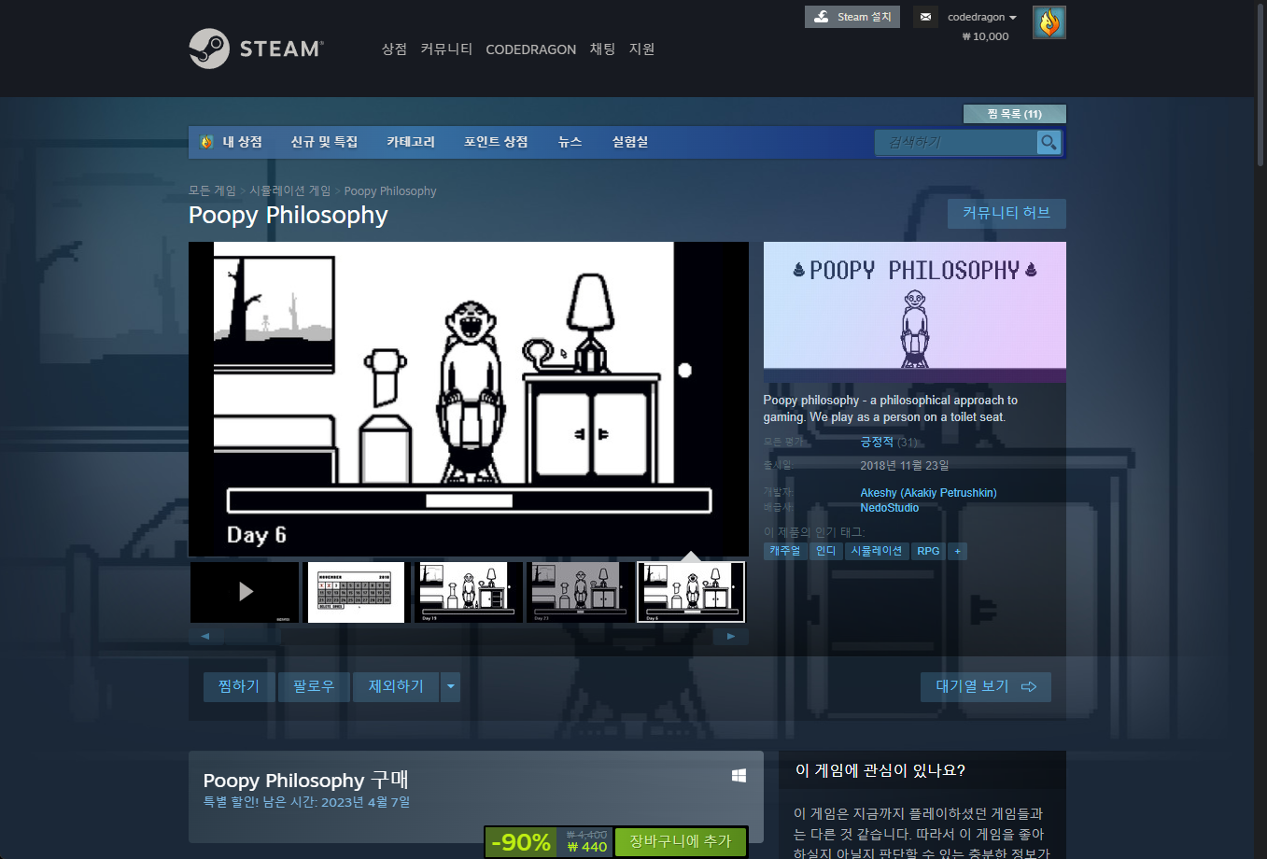This screenshot has height=859, width=1267.
Task: Click 시뮬레이션 게임 breadcrumb link
Action: (289, 190)
